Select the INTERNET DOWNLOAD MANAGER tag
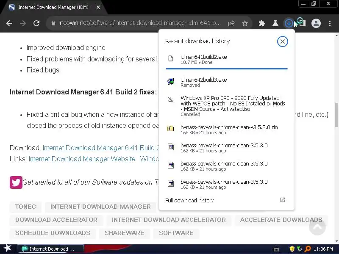 (x=100, y=207)
